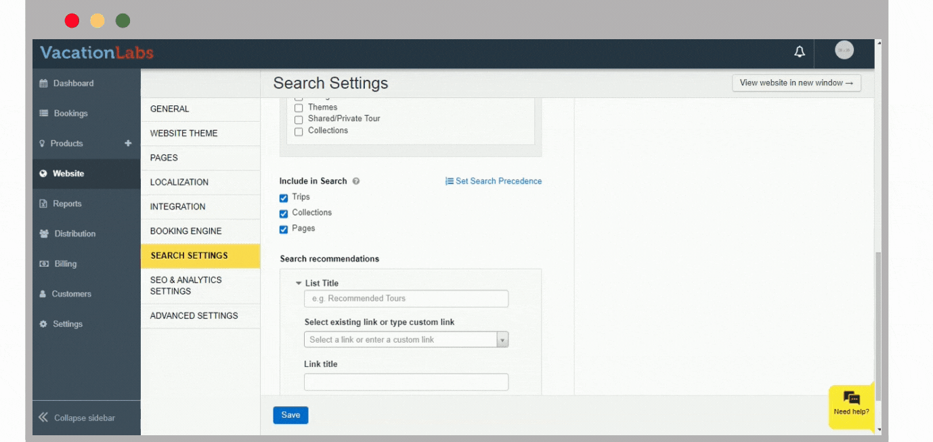Click the notification bell icon
This screenshot has height=442, width=933.
(x=800, y=52)
